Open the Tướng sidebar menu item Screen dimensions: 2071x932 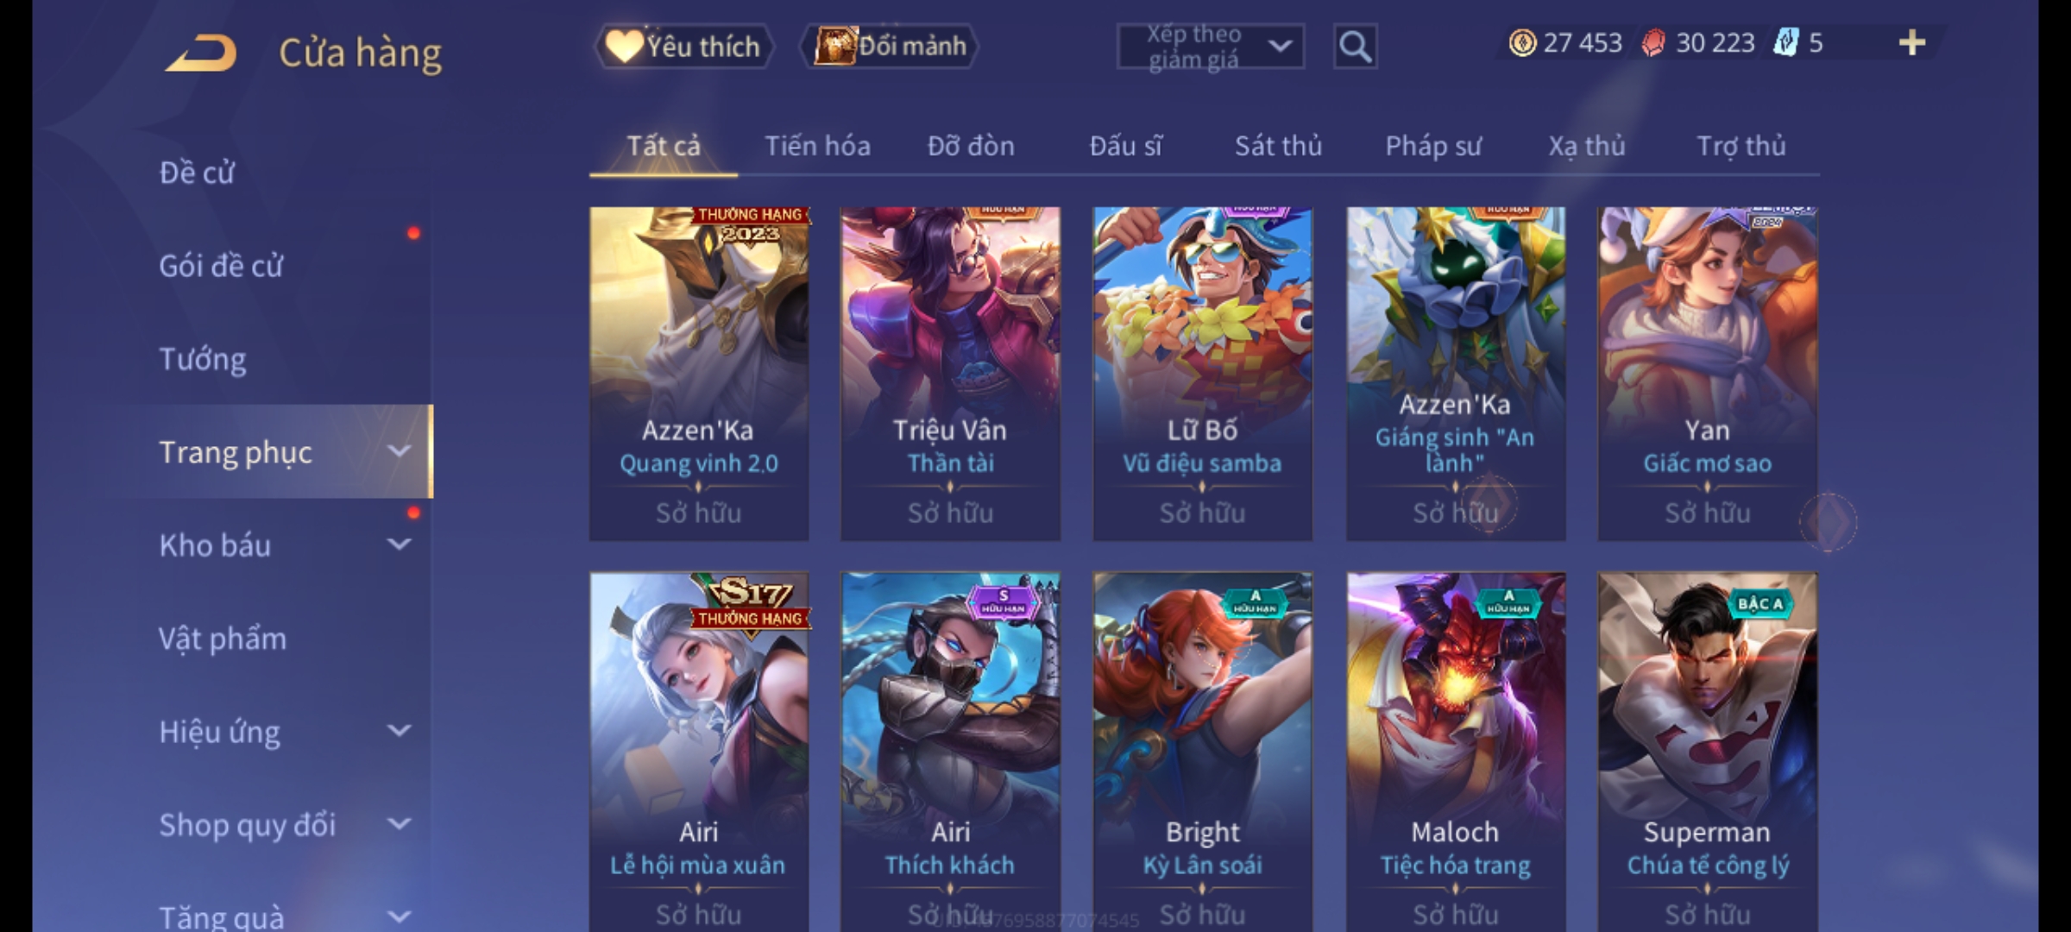203,359
